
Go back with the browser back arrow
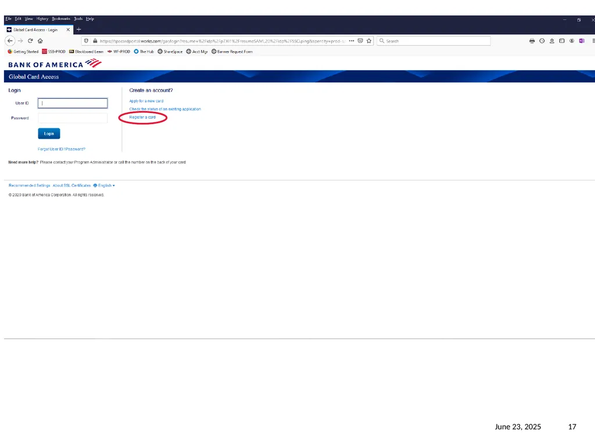click(x=10, y=41)
